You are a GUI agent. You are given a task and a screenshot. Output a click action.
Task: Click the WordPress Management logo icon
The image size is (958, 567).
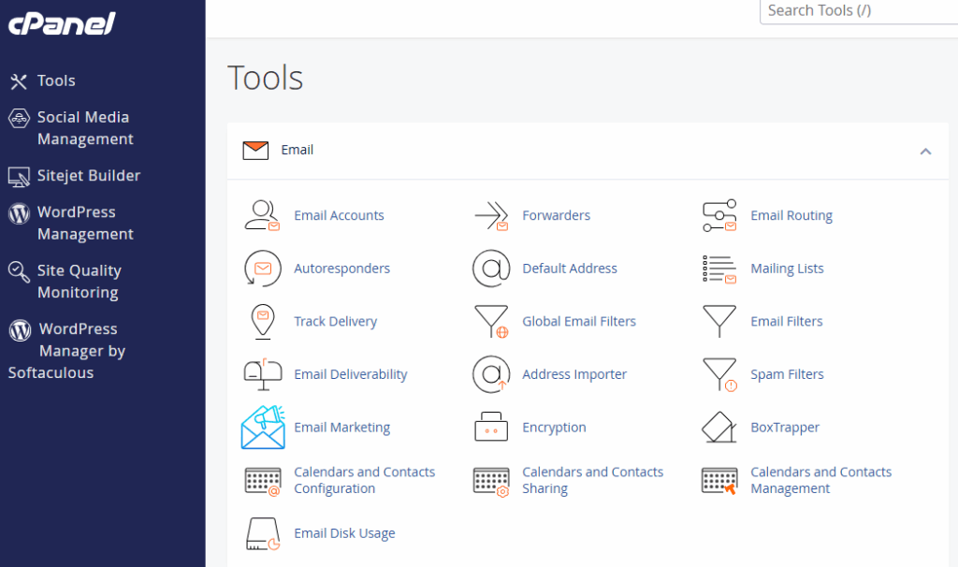[19, 213]
